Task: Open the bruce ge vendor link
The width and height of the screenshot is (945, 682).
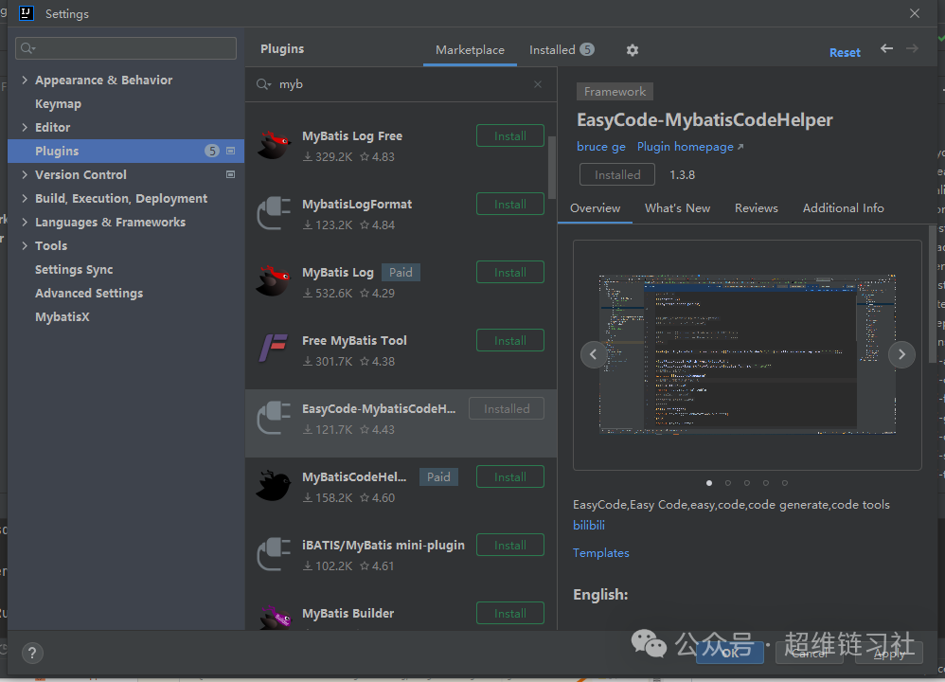Action: pos(601,147)
